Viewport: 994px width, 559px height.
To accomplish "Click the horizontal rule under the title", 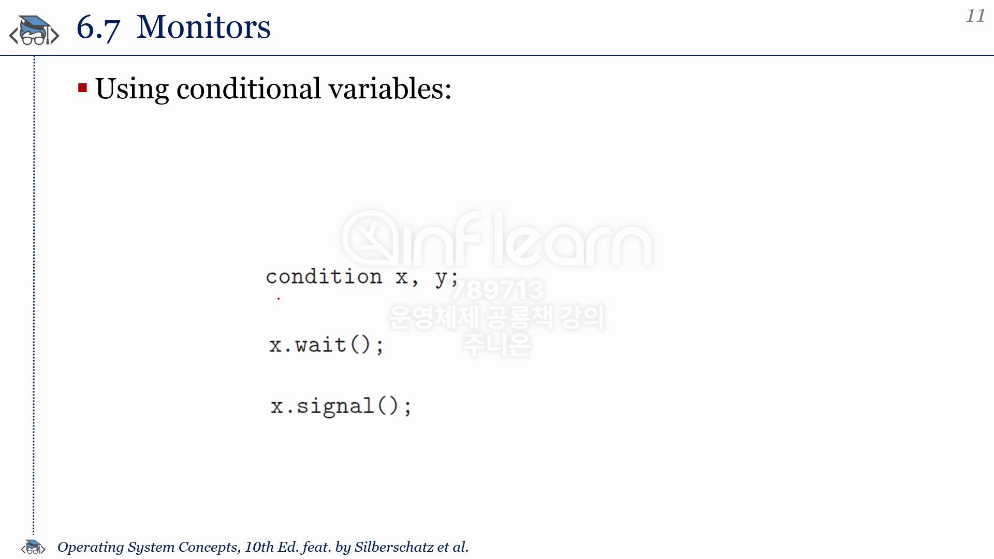I will point(497,55).
